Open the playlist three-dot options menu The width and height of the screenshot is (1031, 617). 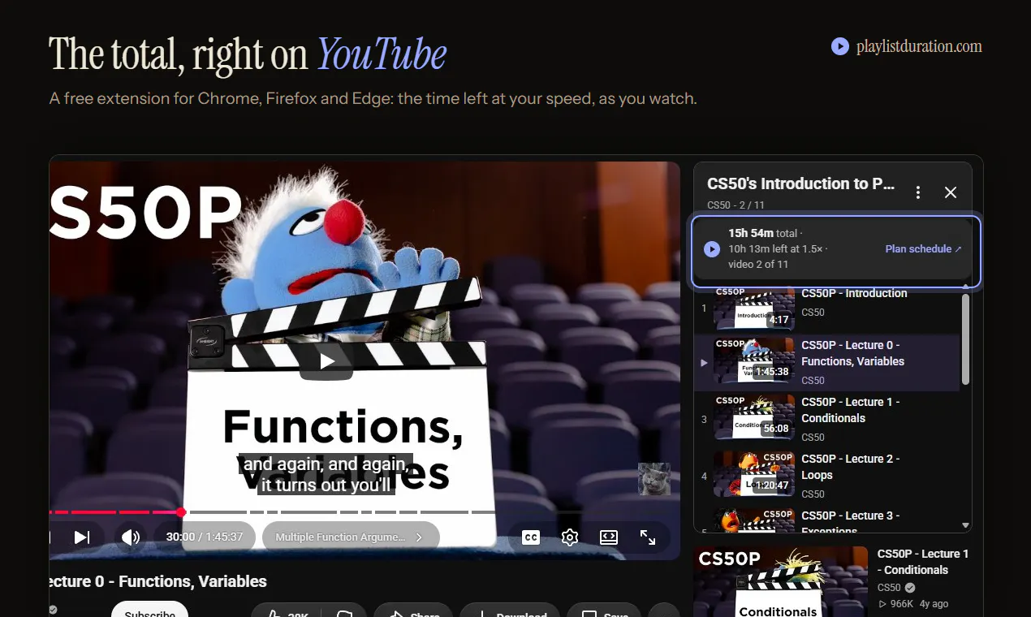coord(918,192)
